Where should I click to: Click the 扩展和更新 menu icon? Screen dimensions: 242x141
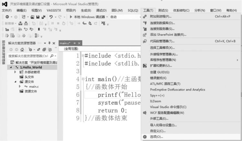click(145, 66)
